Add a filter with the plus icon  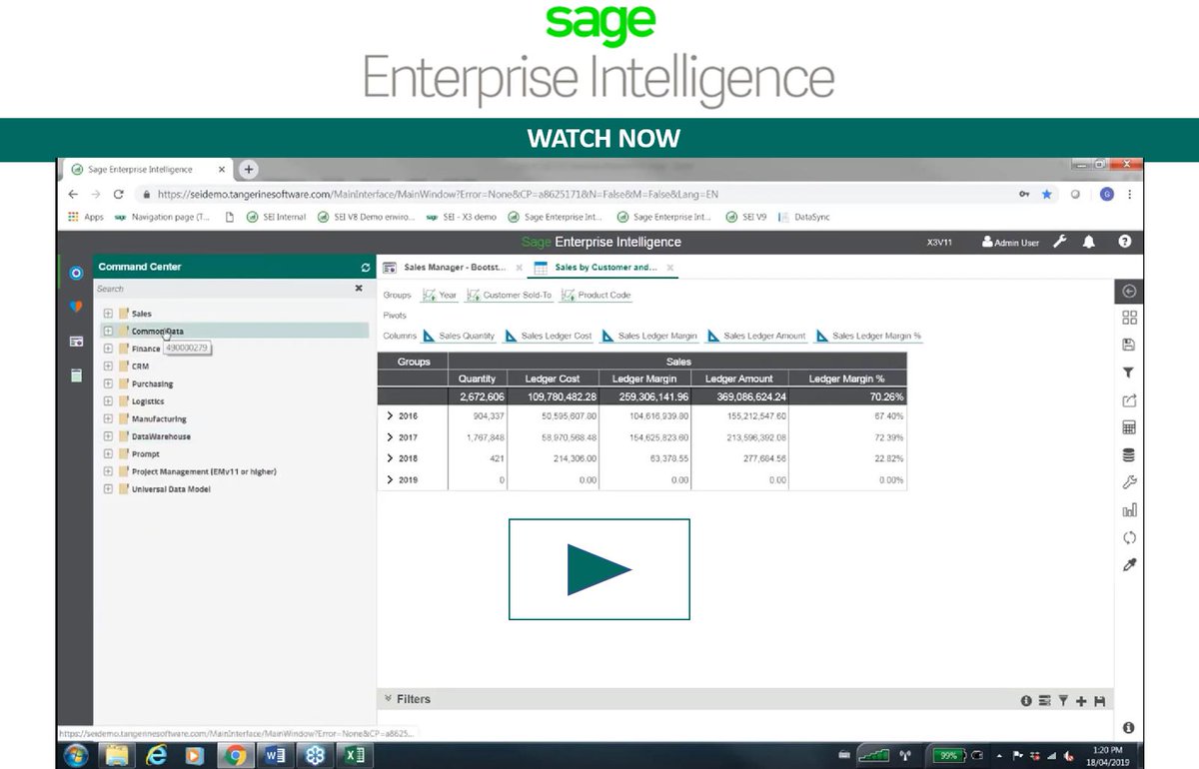pos(1081,701)
